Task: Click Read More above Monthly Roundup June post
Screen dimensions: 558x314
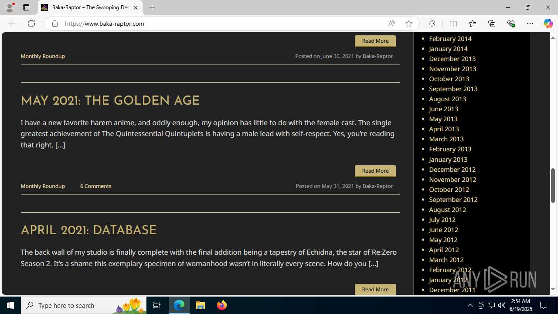Action: (375, 41)
